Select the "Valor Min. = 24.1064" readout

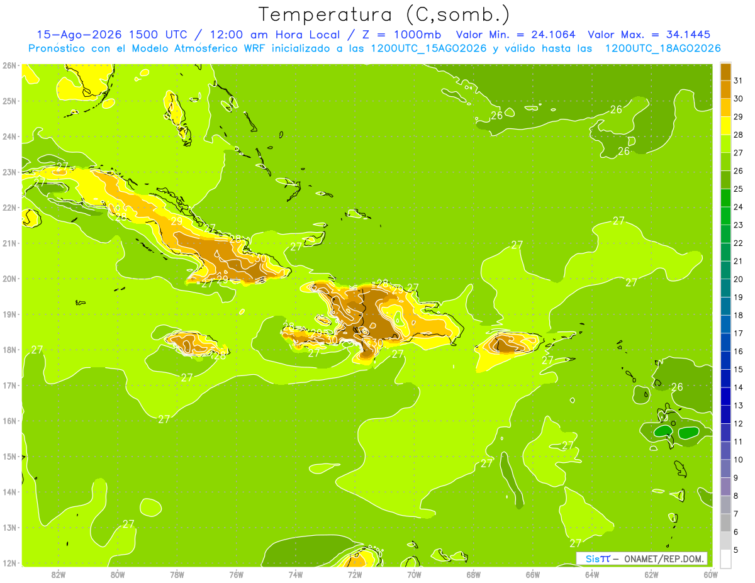(515, 35)
